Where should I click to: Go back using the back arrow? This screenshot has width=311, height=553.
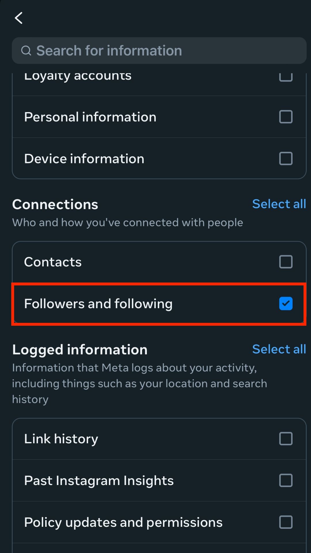click(x=19, y=18)
